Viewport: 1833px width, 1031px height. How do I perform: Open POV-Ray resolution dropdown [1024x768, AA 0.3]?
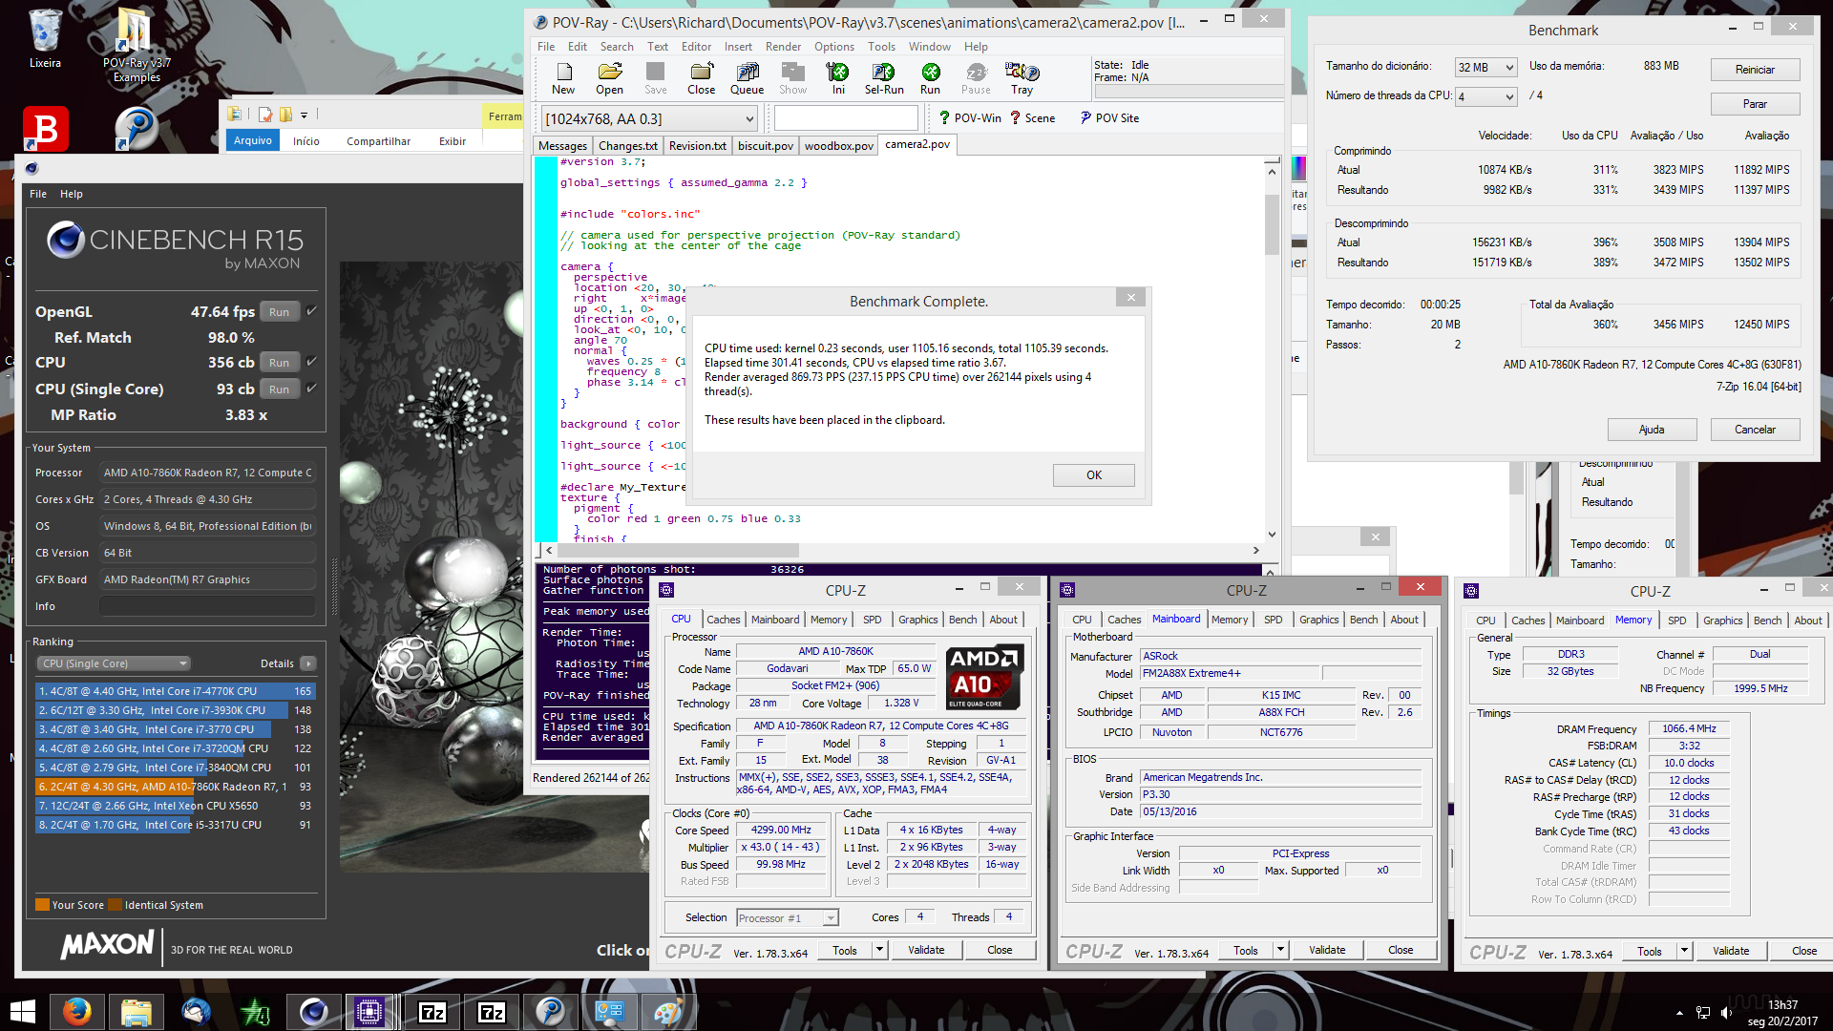649,118
